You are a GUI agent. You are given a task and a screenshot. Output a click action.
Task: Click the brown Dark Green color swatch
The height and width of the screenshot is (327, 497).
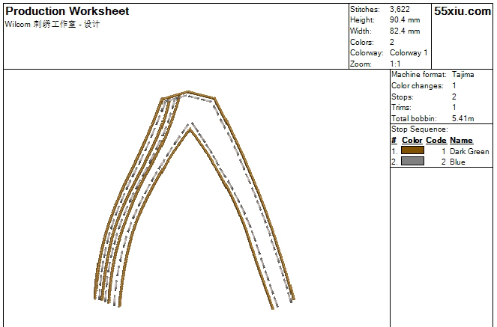[x=412, y=150]
